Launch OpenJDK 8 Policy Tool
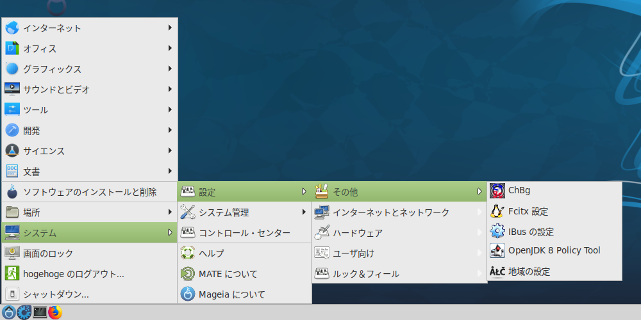Image resolution: width=641 pixels, height=320 pixels. tap(554, 250)
